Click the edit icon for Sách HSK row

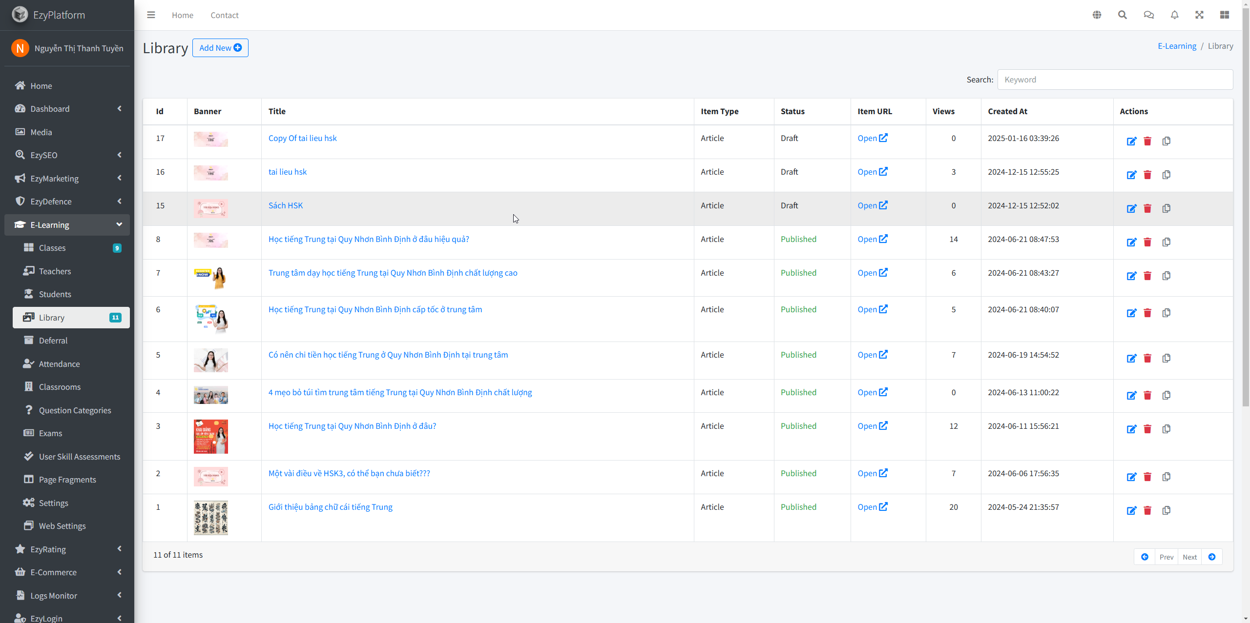coord(1131,209)
